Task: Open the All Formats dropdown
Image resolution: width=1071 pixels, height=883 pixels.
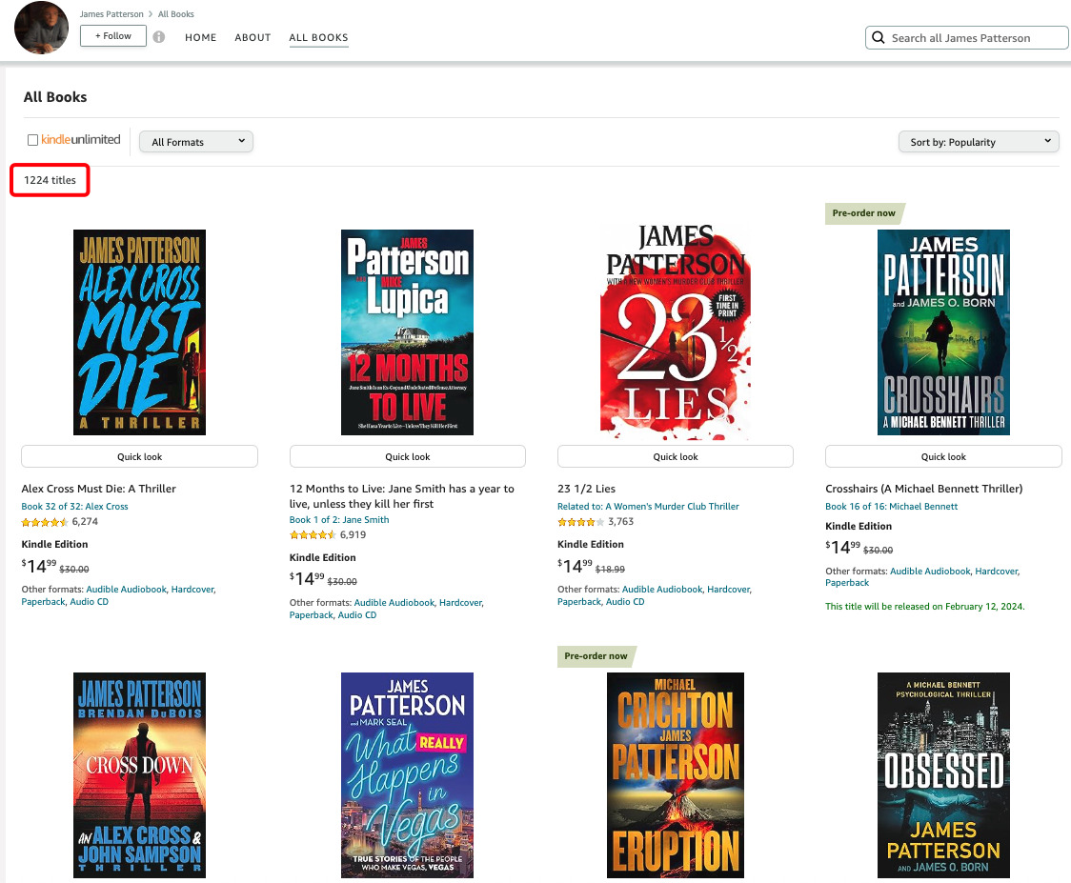Action: [196, 141]
